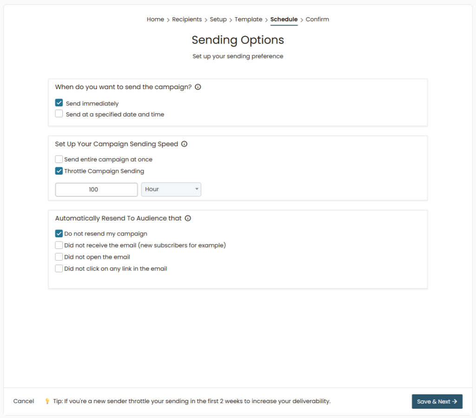The width and height of the screenshot is (476, 418).
Task: Jump to the Confirm step
Action: [x=317, y=20]
